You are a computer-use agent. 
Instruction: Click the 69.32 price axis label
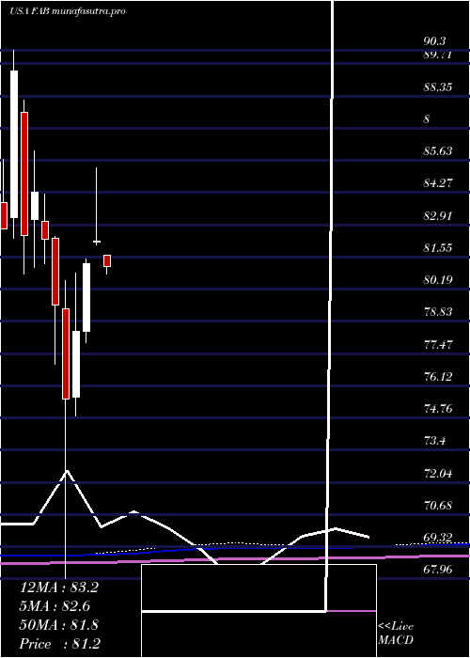438,538
